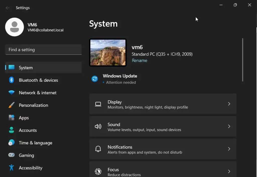
Task: Click the desktop wallpaper thumbnail
Action: point(108,52)
